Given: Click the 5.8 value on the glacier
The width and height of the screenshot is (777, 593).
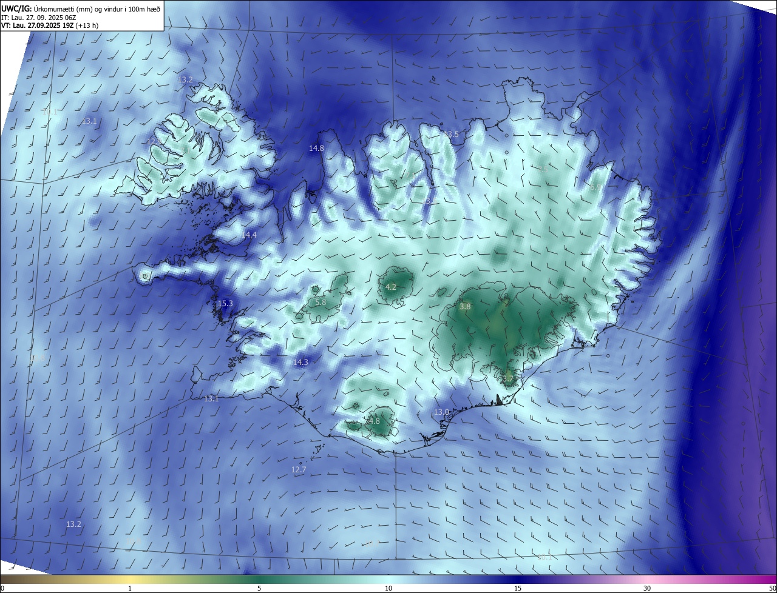Looking at the screenshot, I should click(321, 302).
